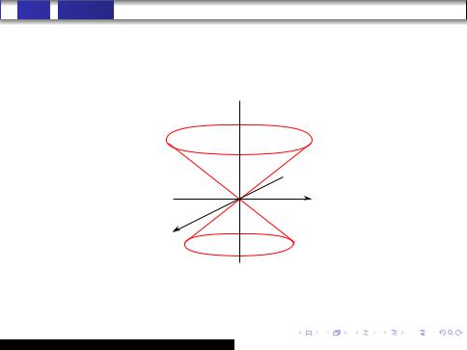Click the go-forward curved arrow icon
The image size is (467, 350).
pyautogui.click(x=459, y=333)
